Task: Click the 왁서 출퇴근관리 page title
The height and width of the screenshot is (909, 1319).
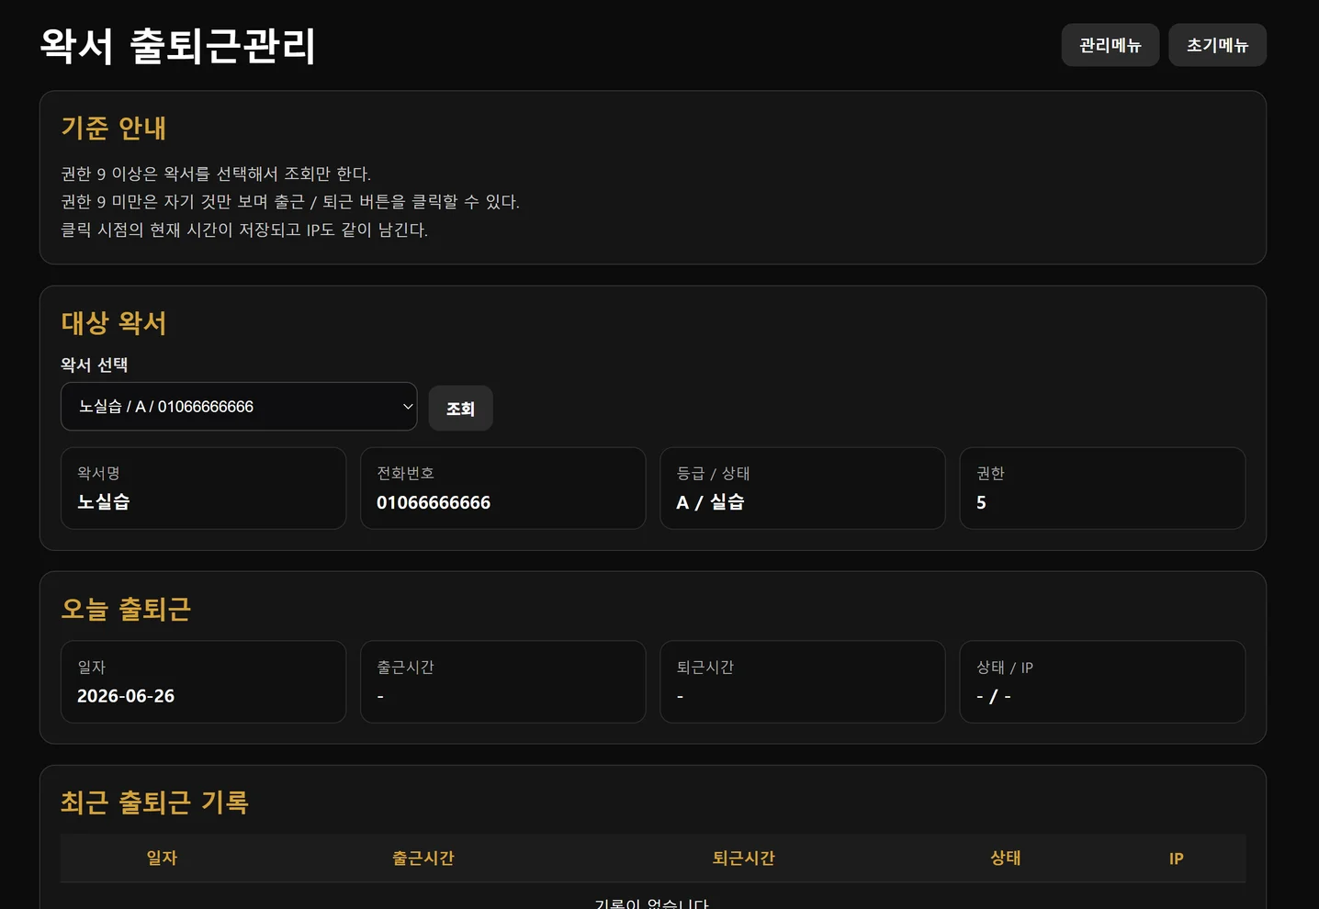Action: point(178,46)
